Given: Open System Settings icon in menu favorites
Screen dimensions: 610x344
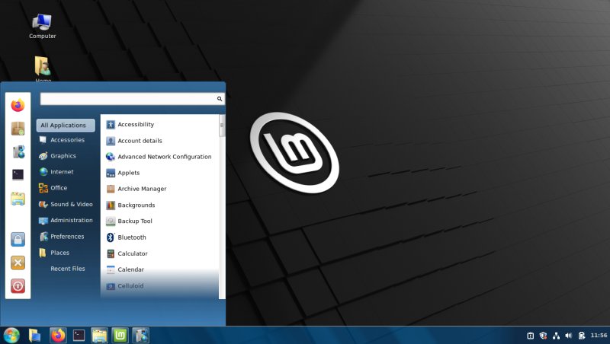Looking at the screenshot, I should (x=18, y=151).
